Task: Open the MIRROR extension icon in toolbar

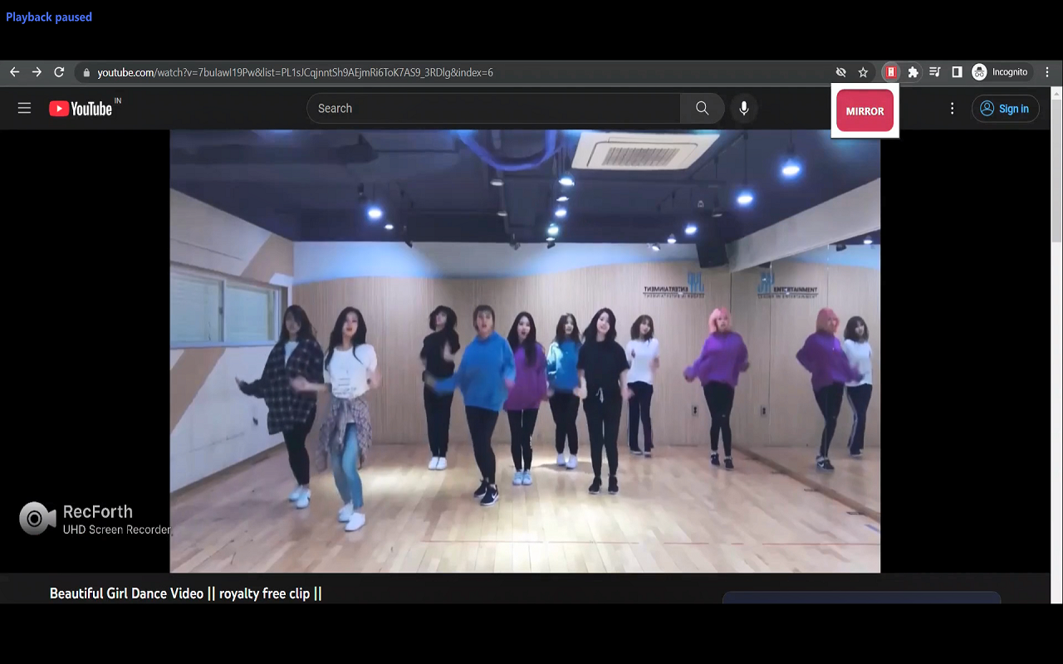Action: point(890,71)
